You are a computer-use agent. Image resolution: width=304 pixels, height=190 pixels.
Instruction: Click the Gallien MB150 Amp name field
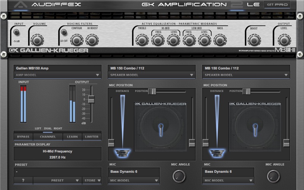57,68
